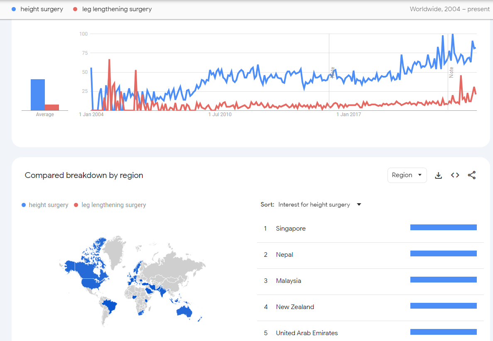The width and height of the screenshot is (493, 341).
Task: Select Singapore in the region list
Action: [x=291, y=229]
